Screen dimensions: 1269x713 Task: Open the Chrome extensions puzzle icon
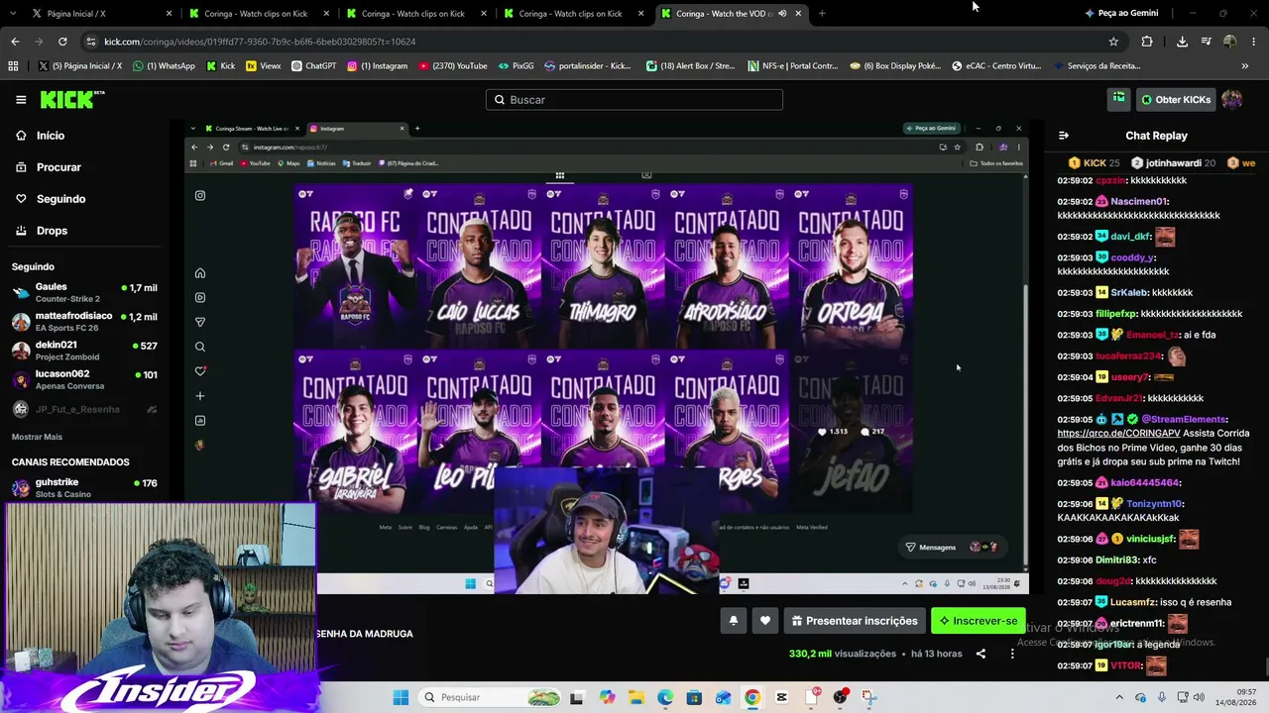1147,42
